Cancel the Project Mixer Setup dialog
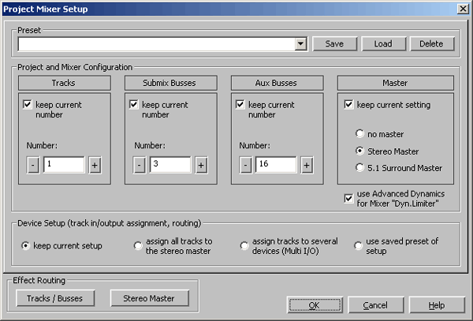Image resolution: width=473 pixels, height=321 pixels. point(376,305)
